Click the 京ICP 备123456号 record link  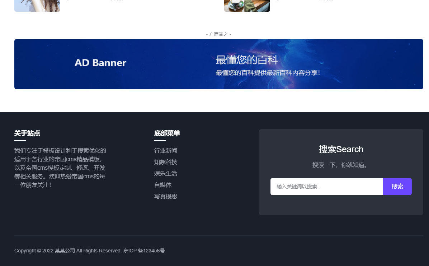(x=144, y=251)
